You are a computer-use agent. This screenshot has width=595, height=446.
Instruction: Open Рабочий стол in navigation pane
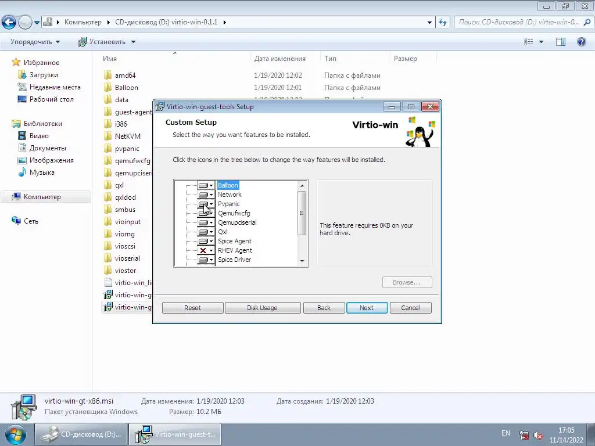[51, 99]
